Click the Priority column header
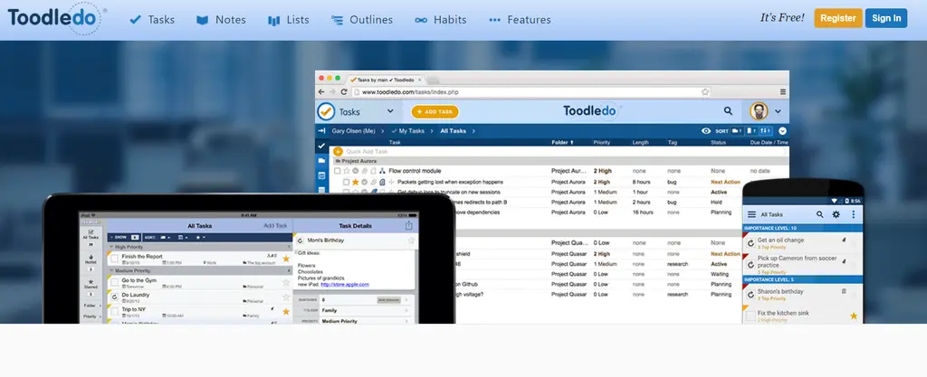Image resolution: width=927 pixels, height=377 pixels. [602, 142]
